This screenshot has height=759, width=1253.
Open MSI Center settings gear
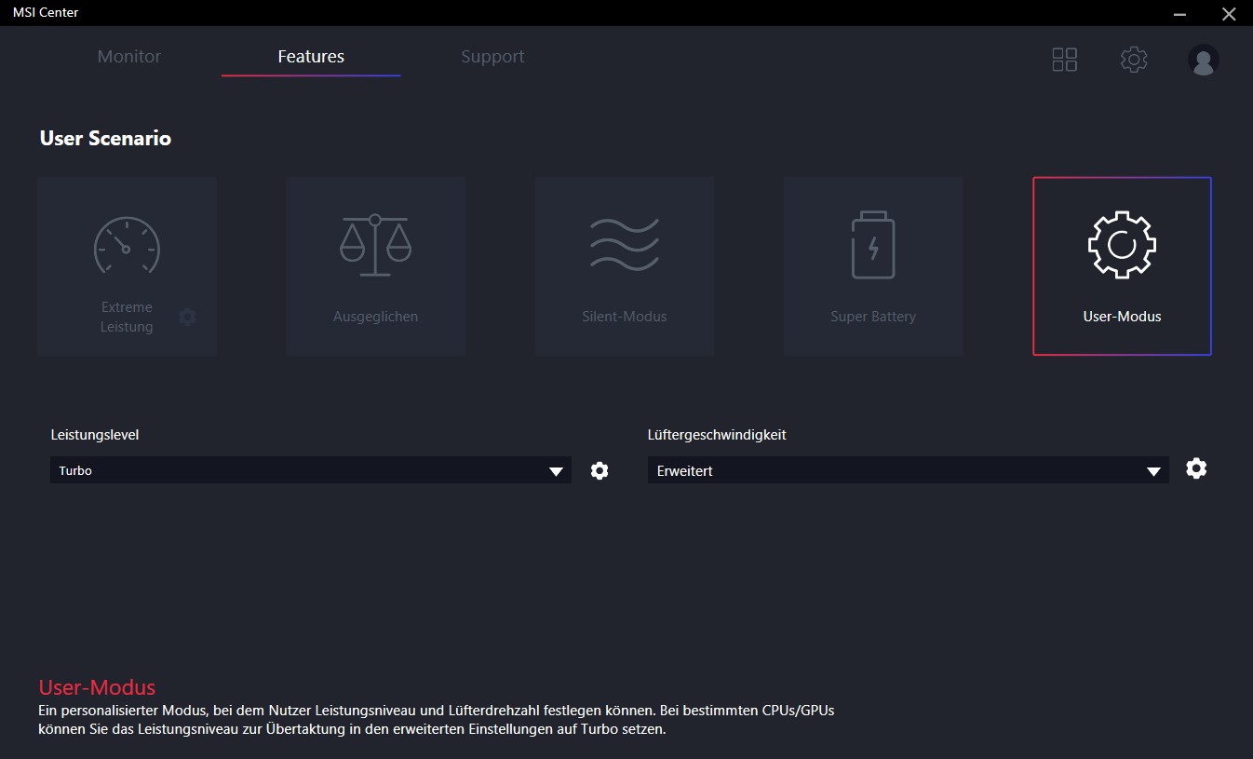(1133, 60)
